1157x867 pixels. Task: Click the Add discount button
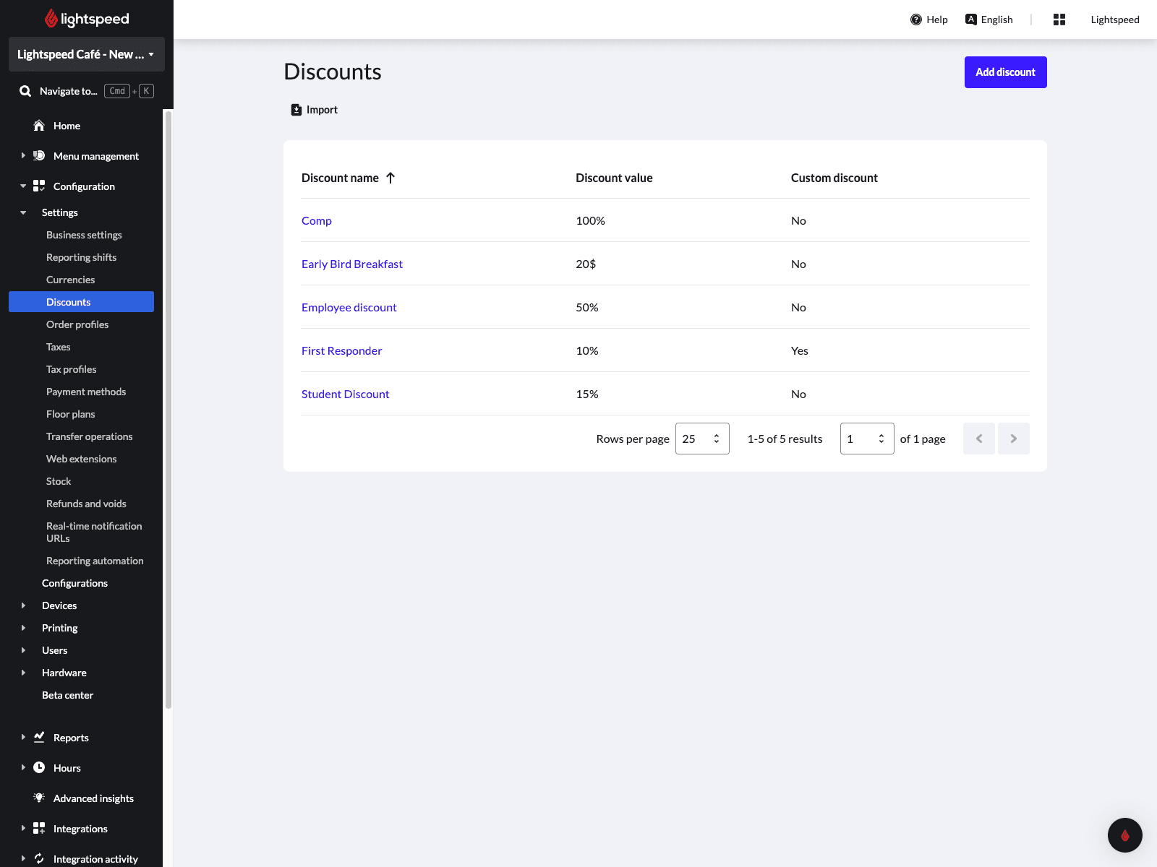pyautogui.click(x=1005, y=72)
